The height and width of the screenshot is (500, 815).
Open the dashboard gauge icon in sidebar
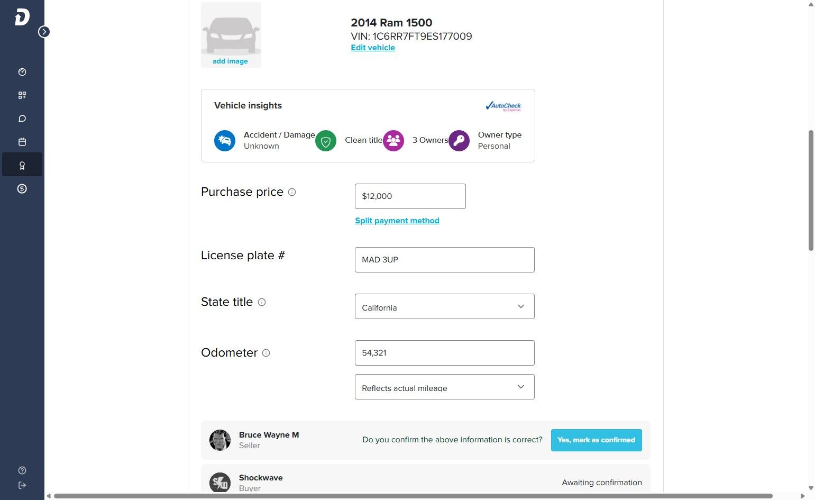point(22,72)
